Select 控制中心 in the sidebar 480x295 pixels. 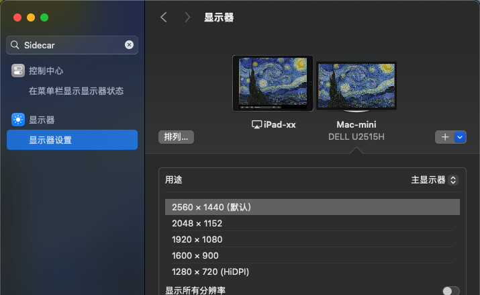pos(46,71)
